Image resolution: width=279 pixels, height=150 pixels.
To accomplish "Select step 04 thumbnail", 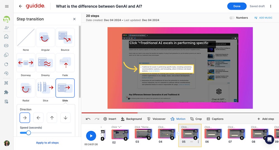I will [x=167, y=134].
